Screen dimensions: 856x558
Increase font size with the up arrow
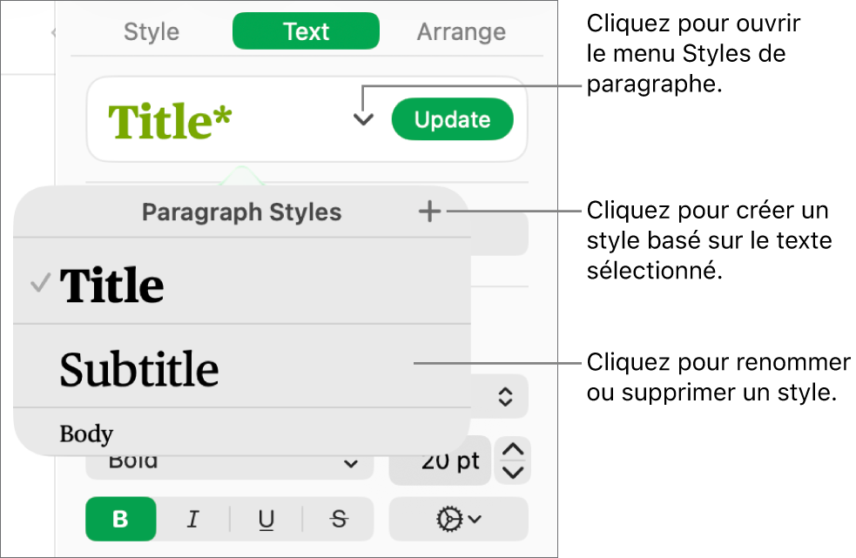512,450
